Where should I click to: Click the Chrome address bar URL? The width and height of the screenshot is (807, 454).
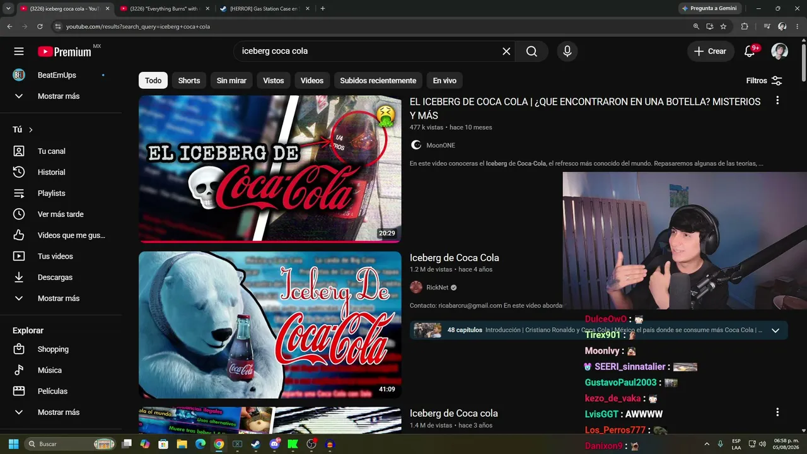click(x=138, y=26)
